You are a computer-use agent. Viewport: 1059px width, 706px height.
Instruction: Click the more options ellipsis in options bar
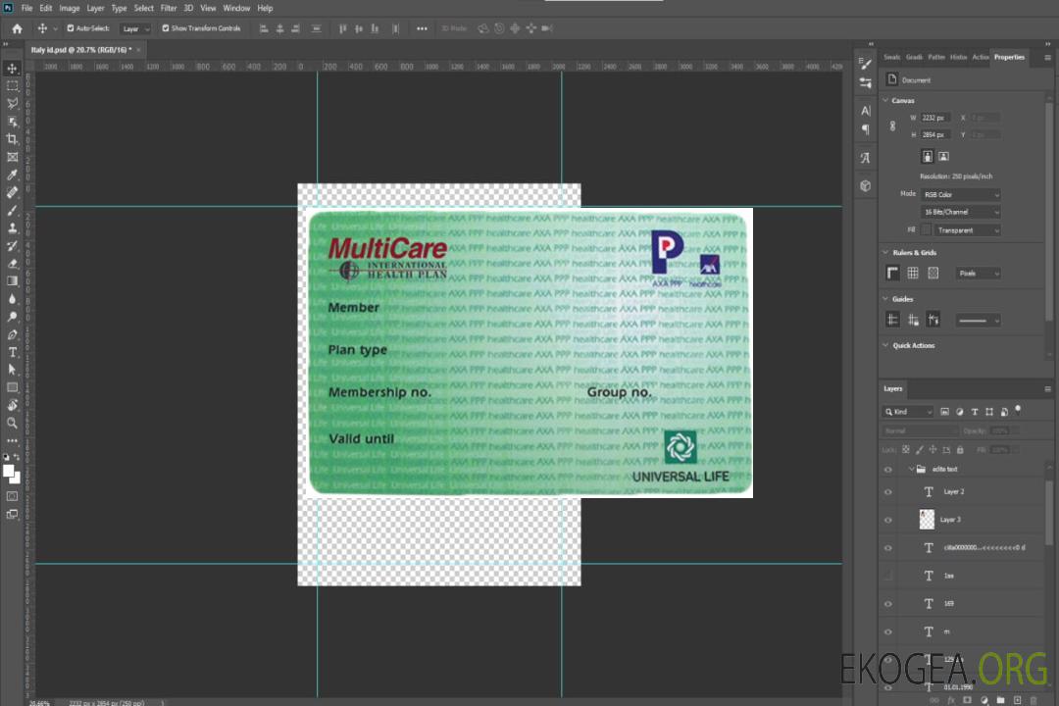coord(422,28)
